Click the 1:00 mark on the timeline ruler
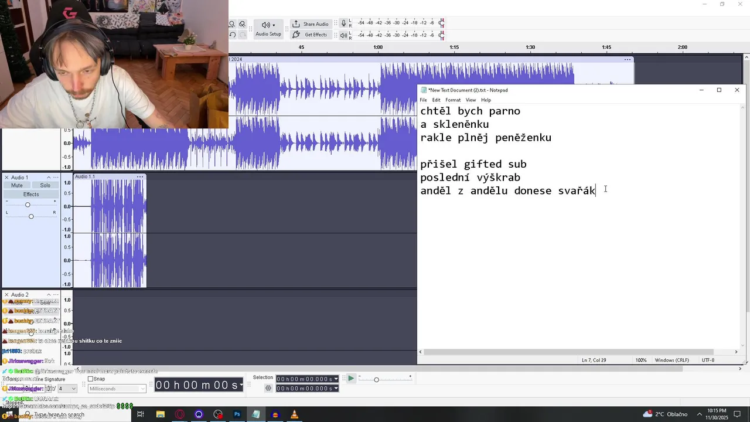750x422 pixels. 378,47
